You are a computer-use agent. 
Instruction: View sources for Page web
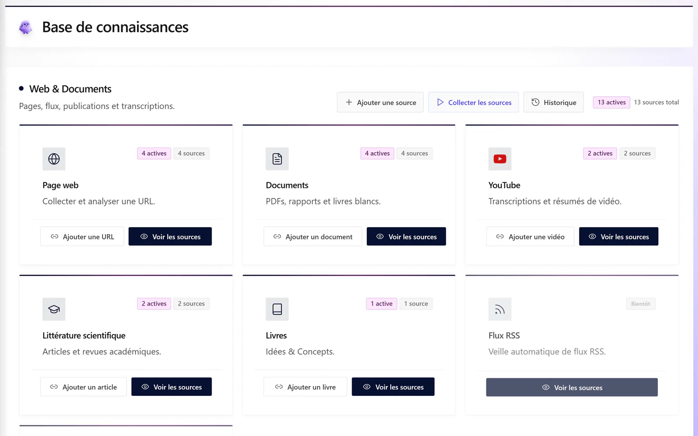170,237
